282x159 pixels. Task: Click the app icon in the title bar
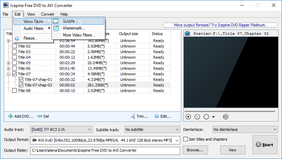click(6, 5)
